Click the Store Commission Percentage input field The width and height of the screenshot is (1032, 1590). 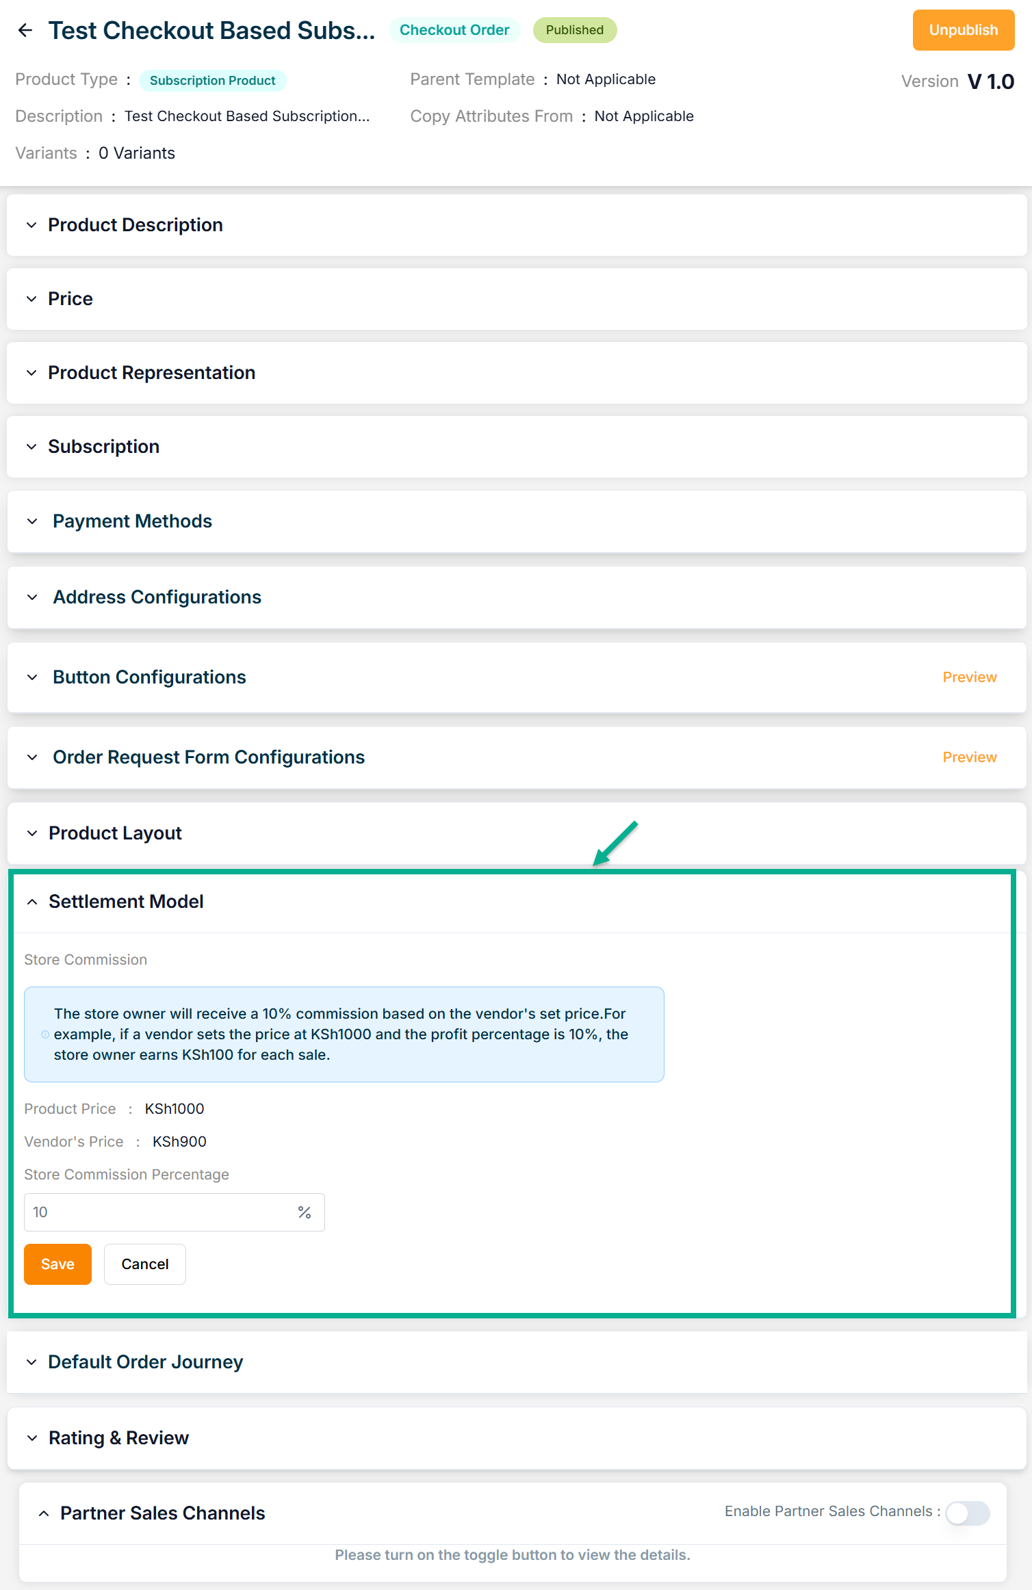[157, 1212]
